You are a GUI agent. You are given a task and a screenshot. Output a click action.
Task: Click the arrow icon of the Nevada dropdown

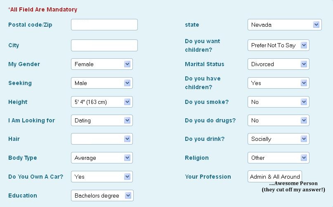[x=316, y=25]
